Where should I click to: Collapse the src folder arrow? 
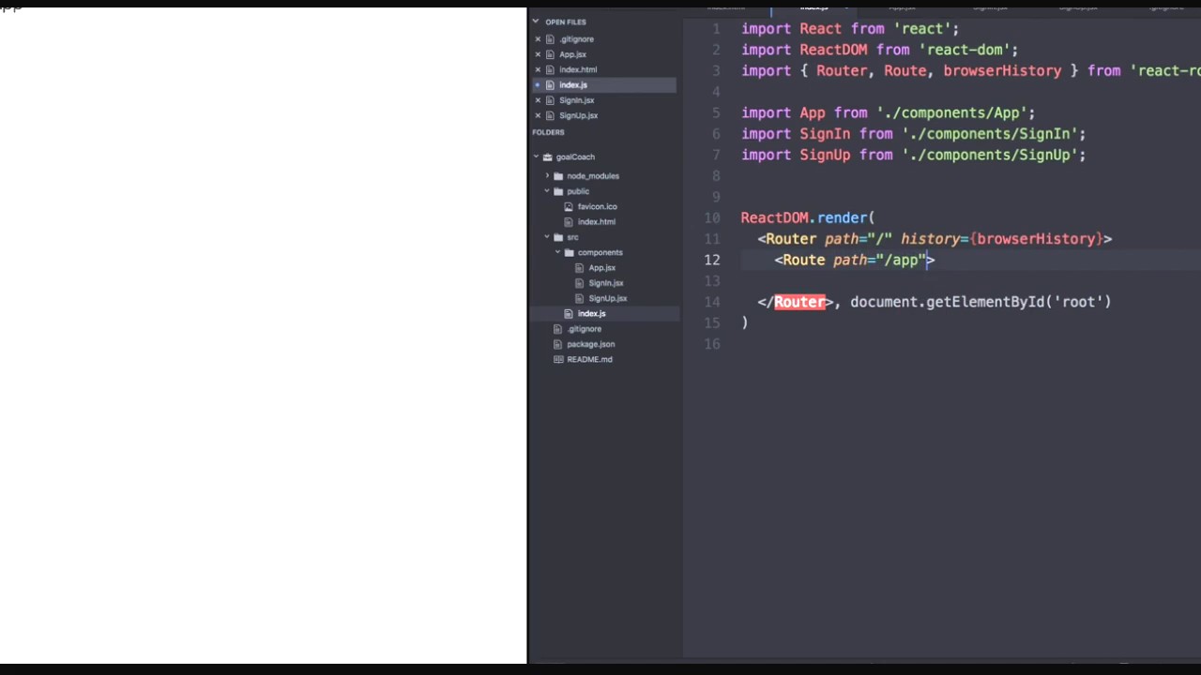pos(548,237)
